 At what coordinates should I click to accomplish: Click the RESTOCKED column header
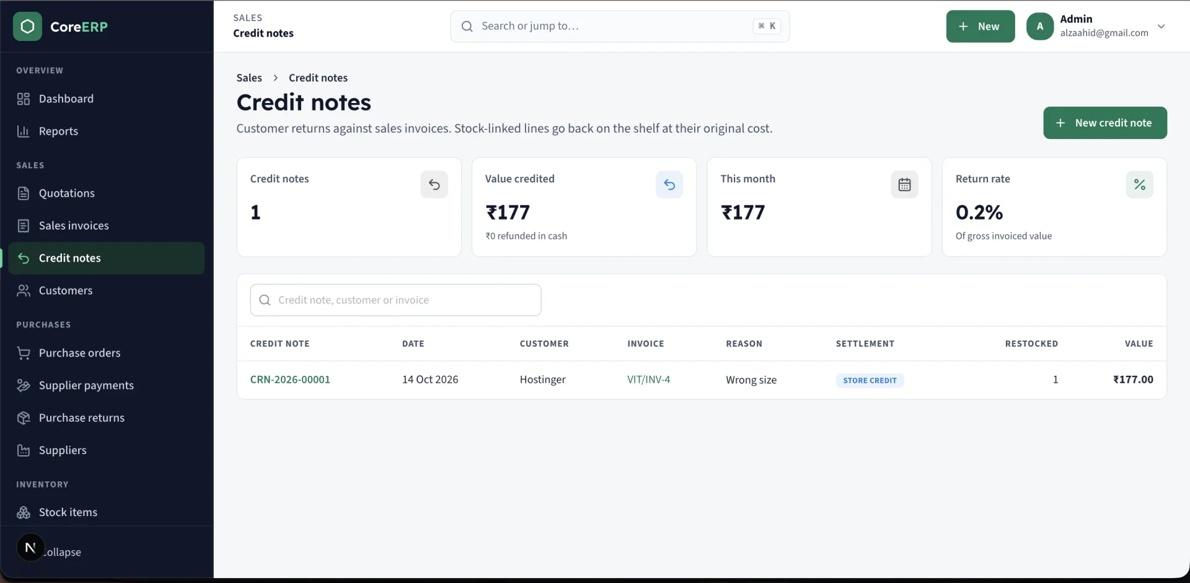(1031, 344)
